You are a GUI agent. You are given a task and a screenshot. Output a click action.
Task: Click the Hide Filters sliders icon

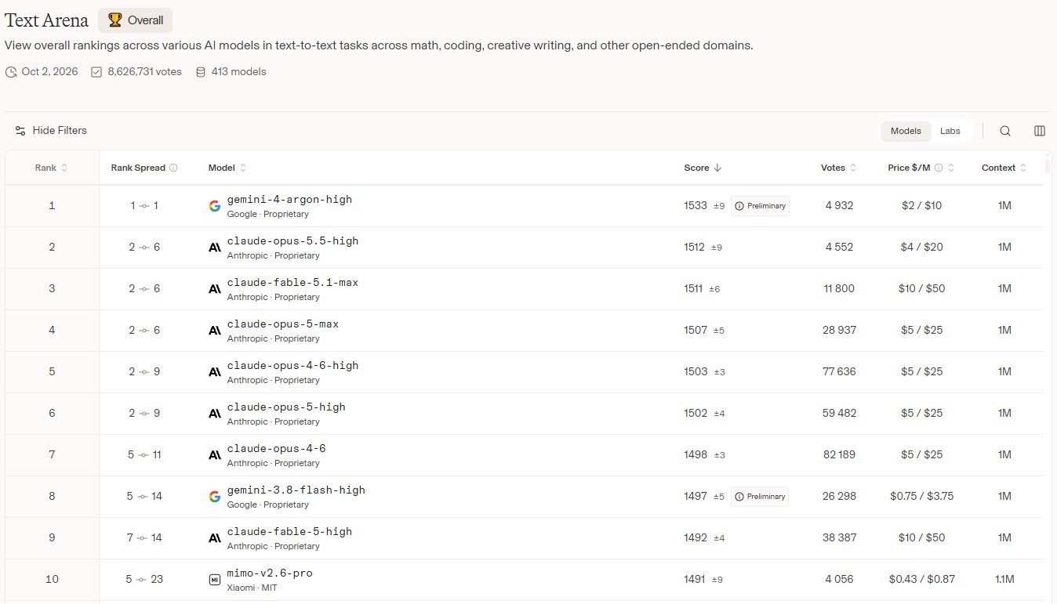click(20, 131)
